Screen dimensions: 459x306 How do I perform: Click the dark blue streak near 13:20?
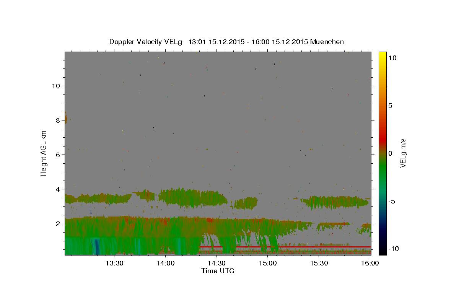point(97,246)
